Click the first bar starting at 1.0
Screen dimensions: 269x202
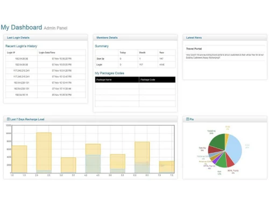tap(19, 159)
